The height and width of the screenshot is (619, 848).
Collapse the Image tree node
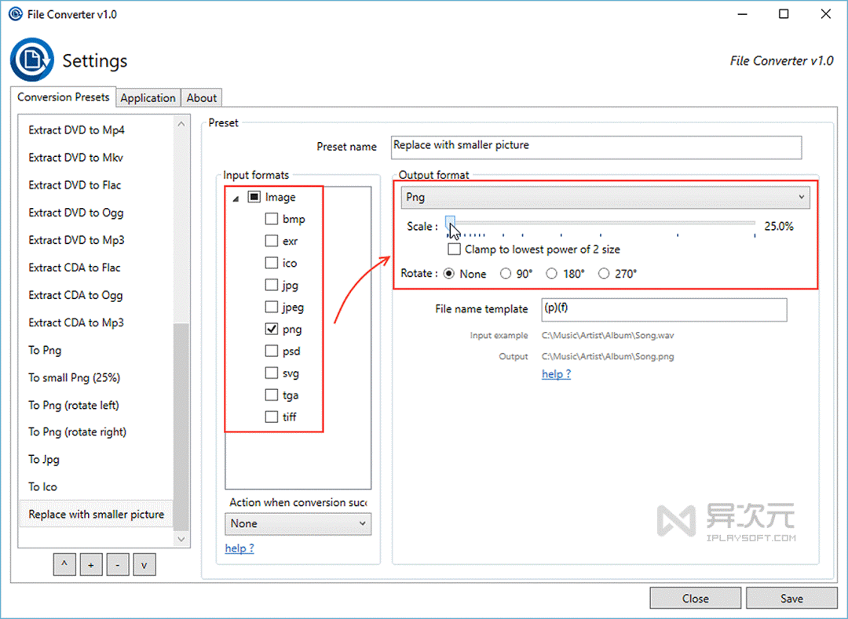(x=236, y=198)
